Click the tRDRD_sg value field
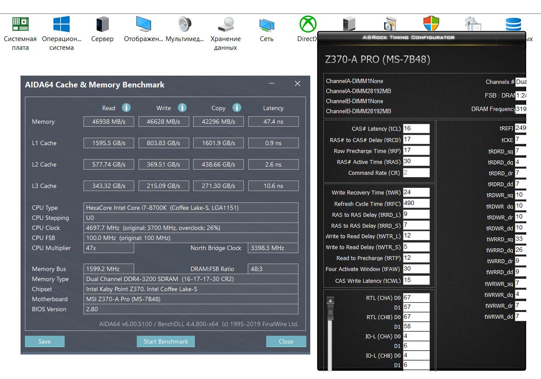 coord(520,151)
